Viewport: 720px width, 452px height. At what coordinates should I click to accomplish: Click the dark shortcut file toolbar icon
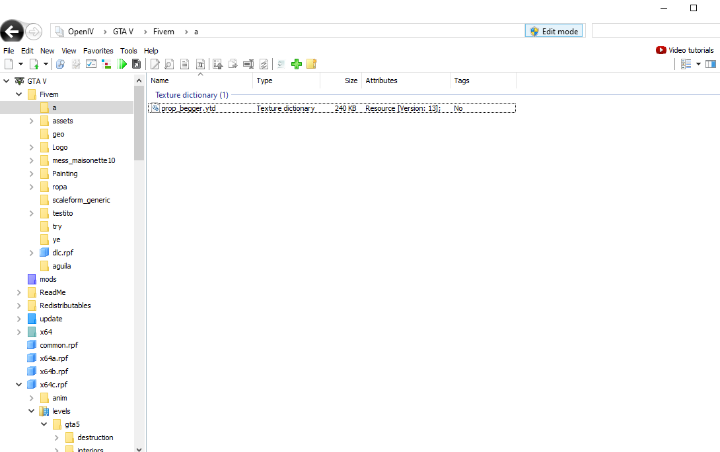coord(136,64)
